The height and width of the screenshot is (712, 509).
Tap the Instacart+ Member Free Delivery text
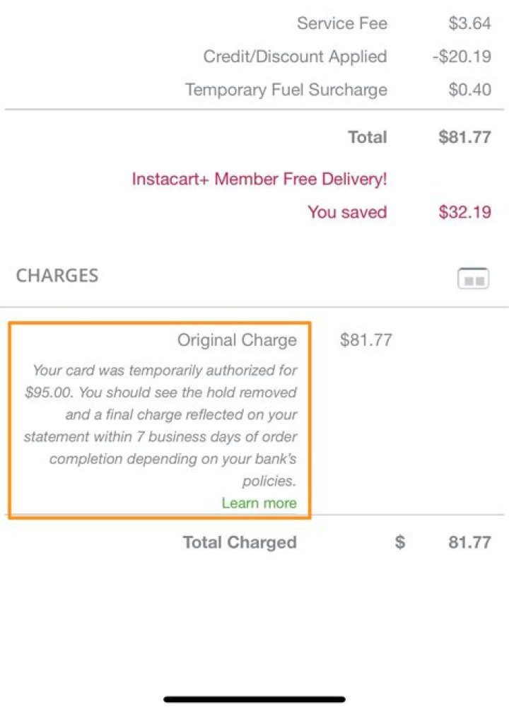point(259,179)
